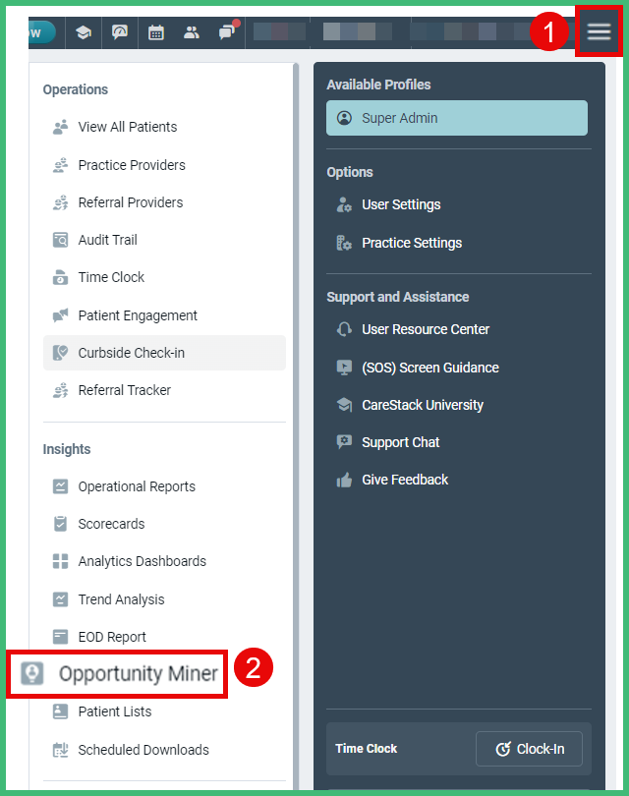The image size is (629, 796).
Task: Click the View All Patients icon
Action: [x=60, y=127]
